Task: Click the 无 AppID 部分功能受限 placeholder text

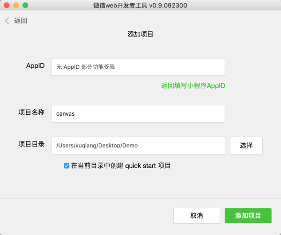Action: [x=86, y=67]
